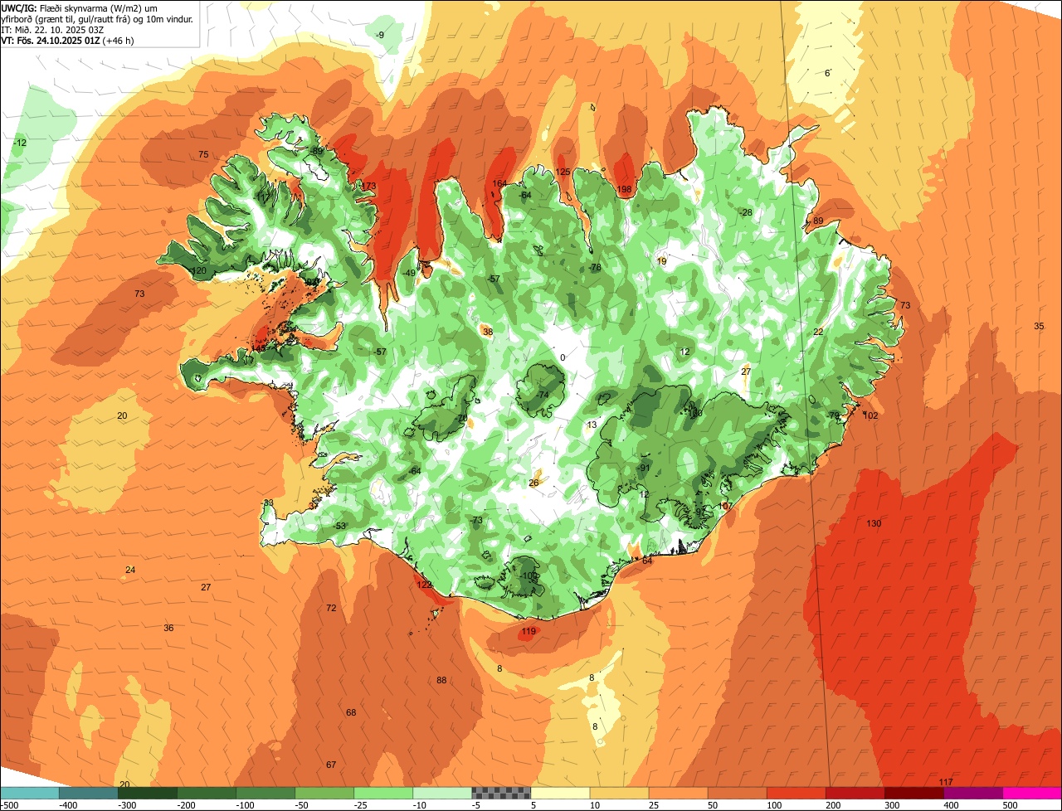Click the 107 value on the southeast coast
Screen dimensions: 1062x811
(x=726, y=506)
